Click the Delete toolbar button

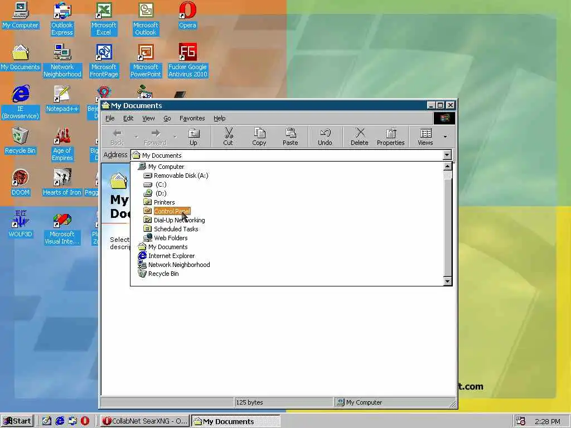[360, 137]
